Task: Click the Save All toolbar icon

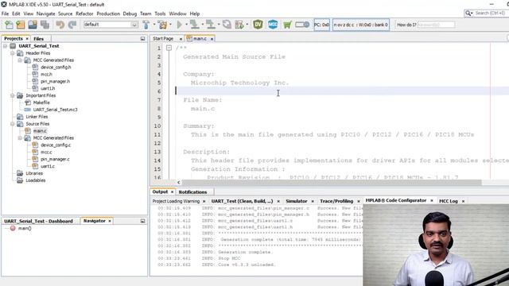Action: [45, 25]
